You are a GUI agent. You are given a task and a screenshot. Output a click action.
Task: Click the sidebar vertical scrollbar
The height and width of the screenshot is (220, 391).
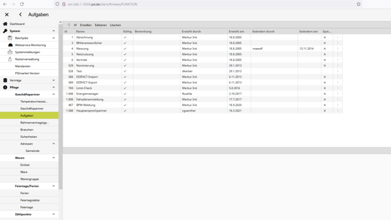pyautogui.click(x=60, y=107)
